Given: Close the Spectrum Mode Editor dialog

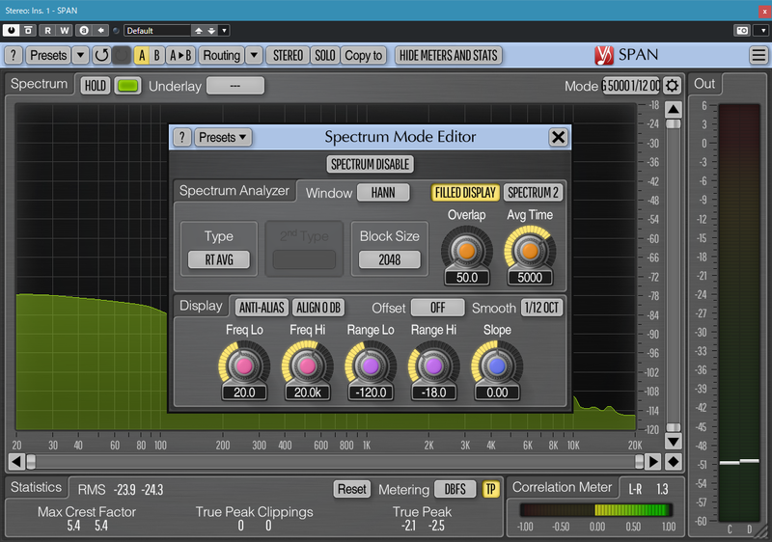Looking at the screenshot, I should pyautogui.click(x=558, y=137).
